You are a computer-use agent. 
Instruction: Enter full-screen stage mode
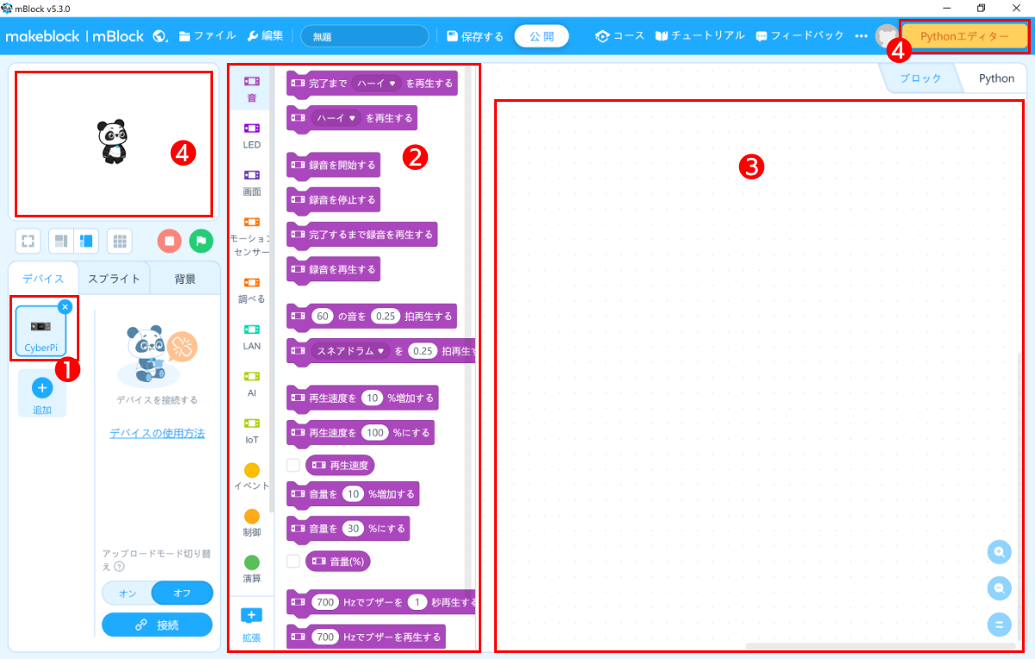28,241
